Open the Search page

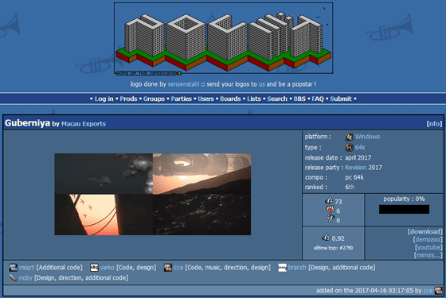[x=277, y=99]
